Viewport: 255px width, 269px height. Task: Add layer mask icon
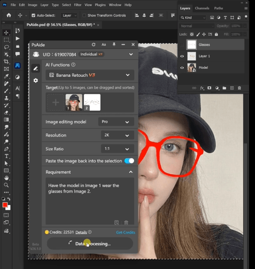209,88
